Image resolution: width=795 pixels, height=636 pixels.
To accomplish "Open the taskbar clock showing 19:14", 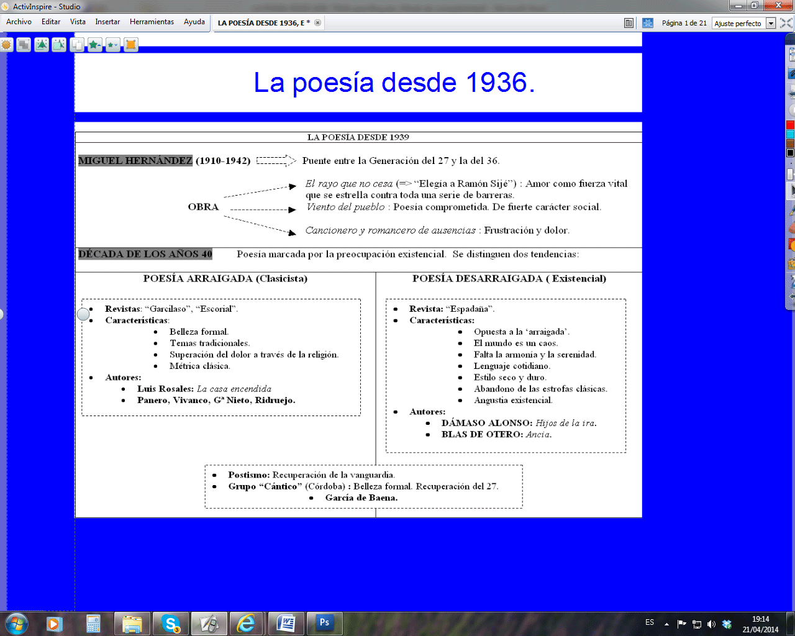I will tap(760, 624).
